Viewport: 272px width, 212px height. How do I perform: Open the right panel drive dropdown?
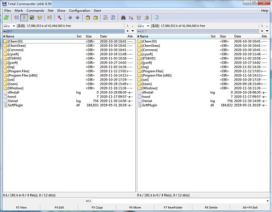pos(144,26)
